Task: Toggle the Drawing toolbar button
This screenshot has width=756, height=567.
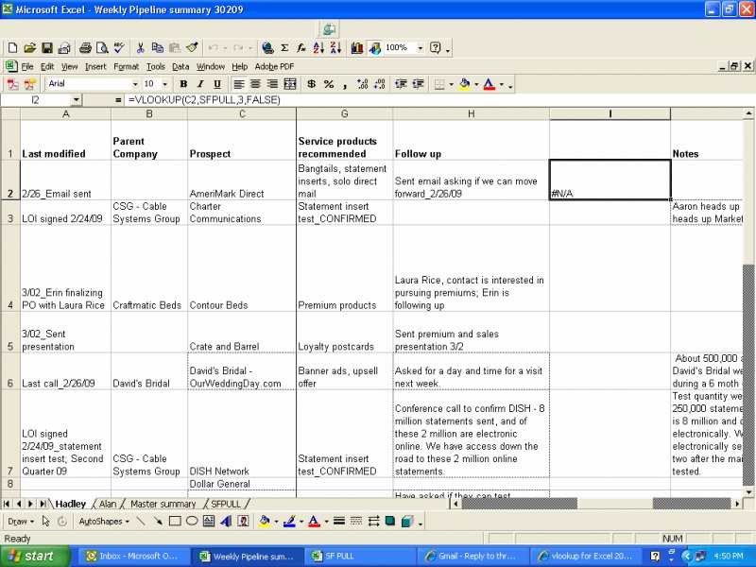Action: tap(374, 48)
